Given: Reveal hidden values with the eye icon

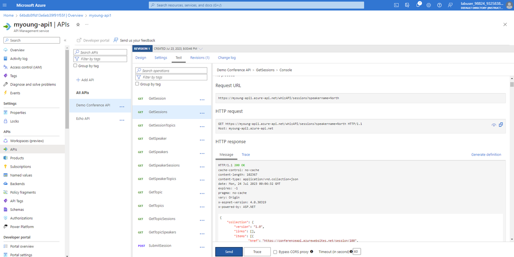Looking at the screenshot, I should tap(493, 125).
